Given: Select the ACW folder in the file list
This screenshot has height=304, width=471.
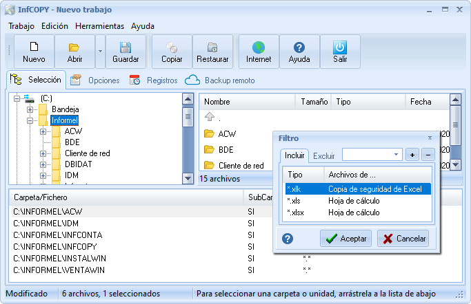Looking at the screenshot, I should point(227,133).
